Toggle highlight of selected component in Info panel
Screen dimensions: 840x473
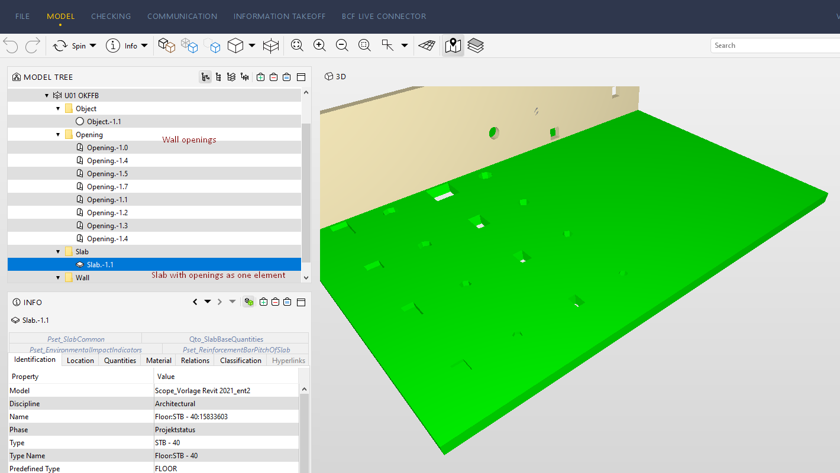click(248, 302)
